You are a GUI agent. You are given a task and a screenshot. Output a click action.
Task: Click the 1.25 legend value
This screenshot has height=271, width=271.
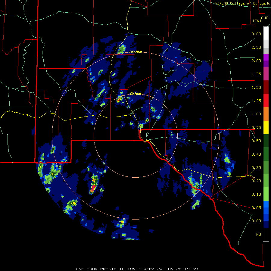pyautogui.click(x=256, y=101)
